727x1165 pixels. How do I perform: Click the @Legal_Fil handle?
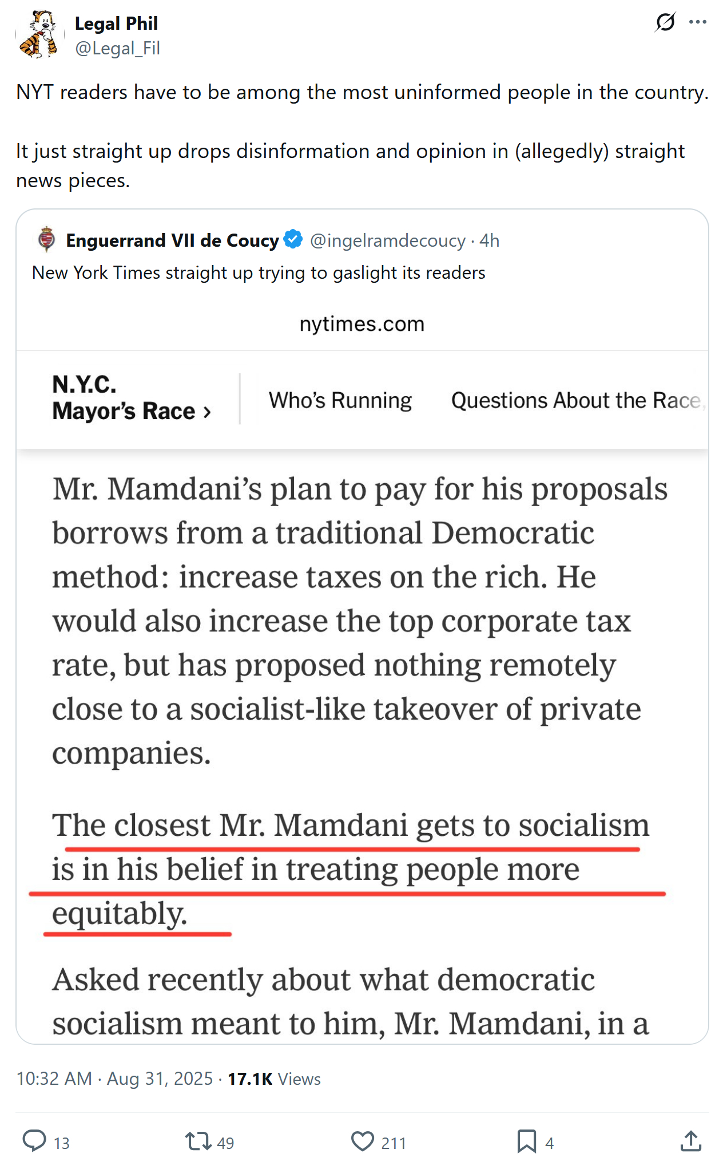click(x=117, y=48)
